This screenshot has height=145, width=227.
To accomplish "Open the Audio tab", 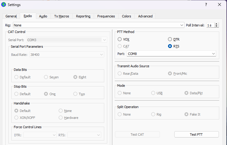I will (43, 16).
